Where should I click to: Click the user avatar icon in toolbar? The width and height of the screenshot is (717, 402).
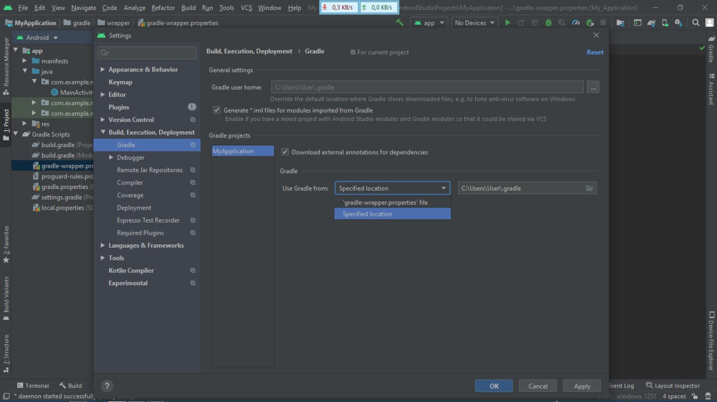click(709, 23)
